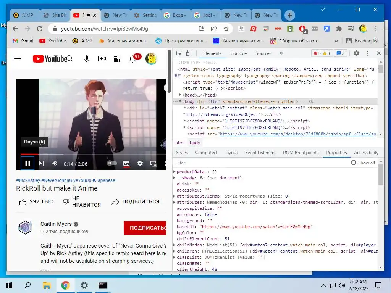Image resolution: width=391 pixels, height=293 pixels.
Task: Open File Explorer from the taskbar
Action: tap(47, 285)
